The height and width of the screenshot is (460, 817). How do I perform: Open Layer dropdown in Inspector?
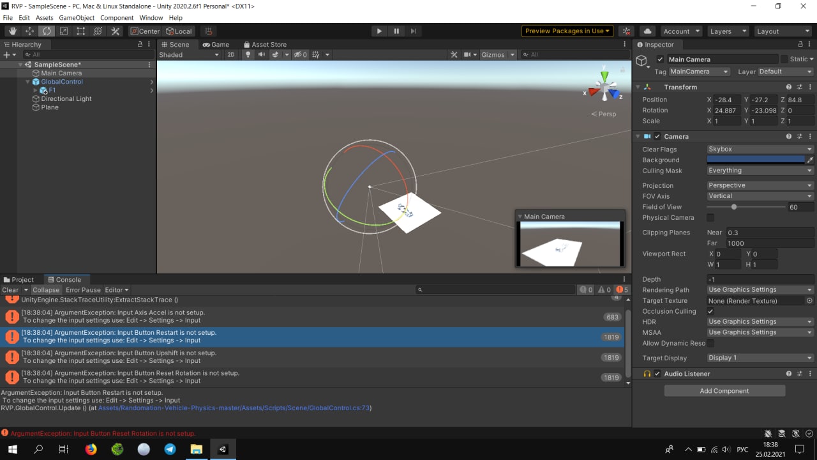coord(786,72)
